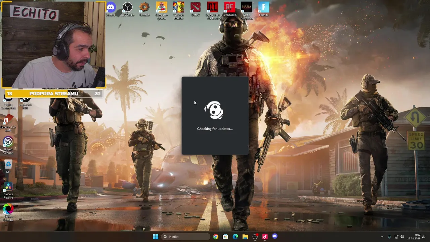Viewport: 430px width, 242px height.
Task: Select Dying Light The Beast icon
Action: (x=213, y=11)
